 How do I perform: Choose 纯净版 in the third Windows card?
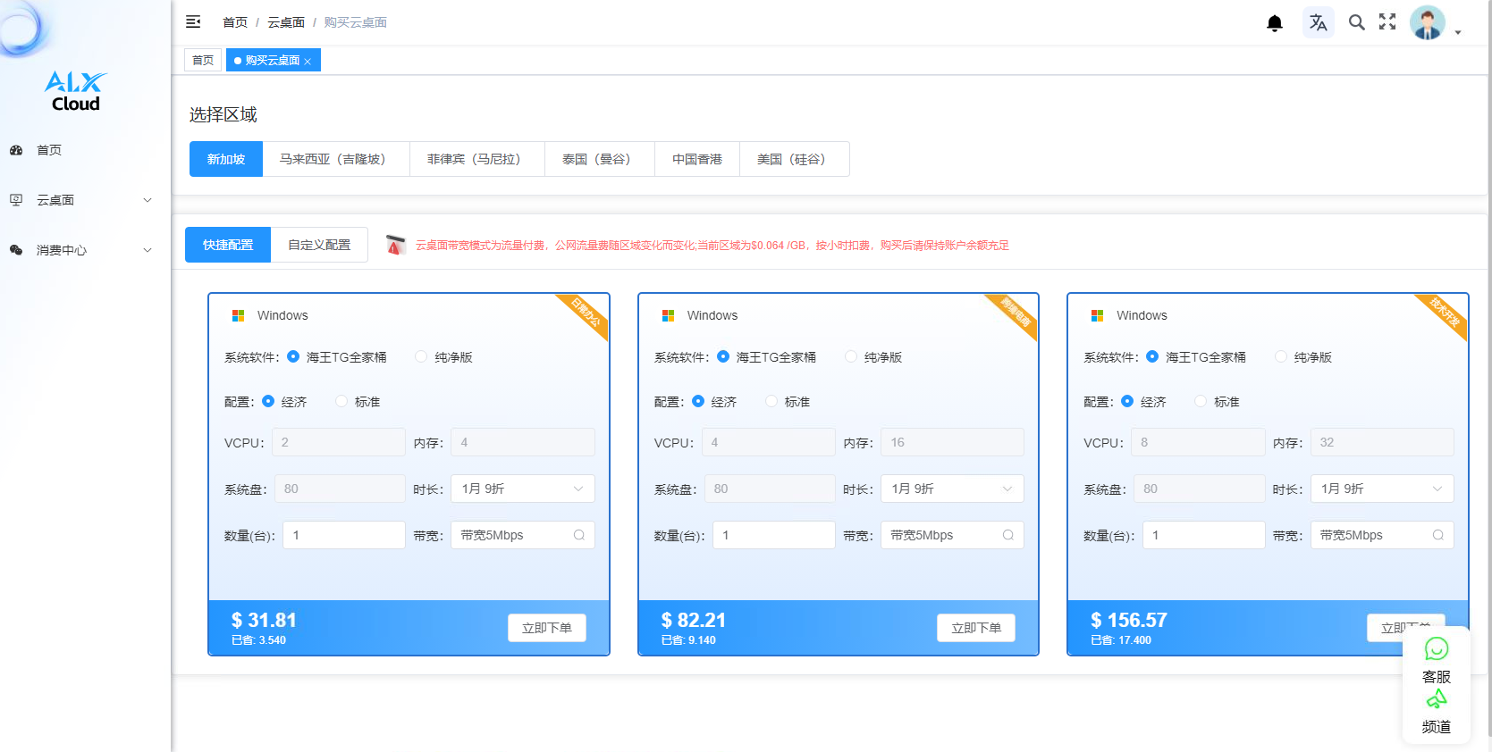click(x=1281, y=357)
